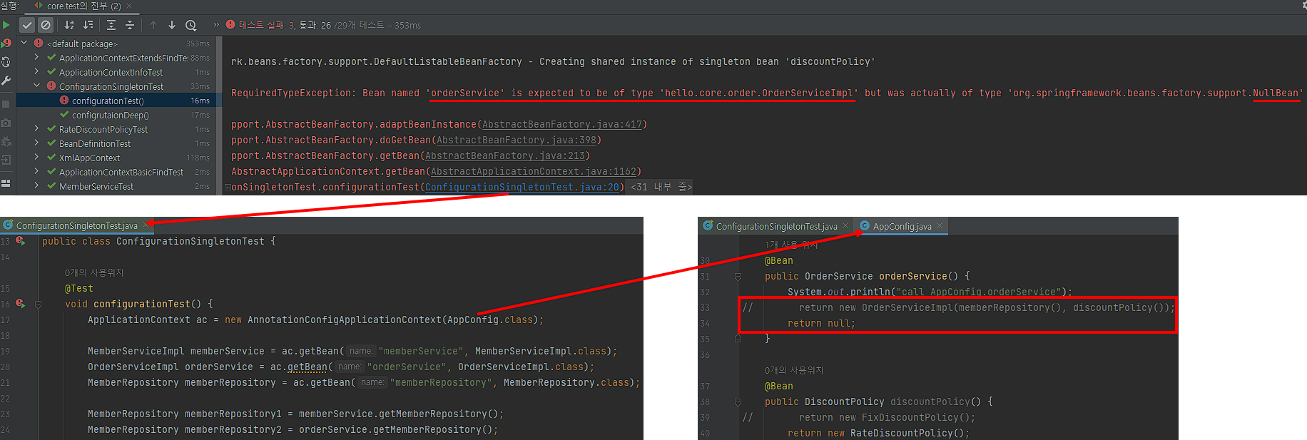
Task: Select MemberServiceTest row
Action: 118,186
